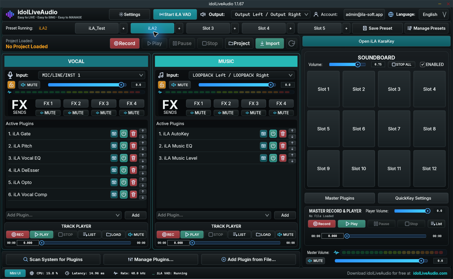453x279 pixels.
Task: Click the Vocal input lock icon
Action: [x=11, y=85]
